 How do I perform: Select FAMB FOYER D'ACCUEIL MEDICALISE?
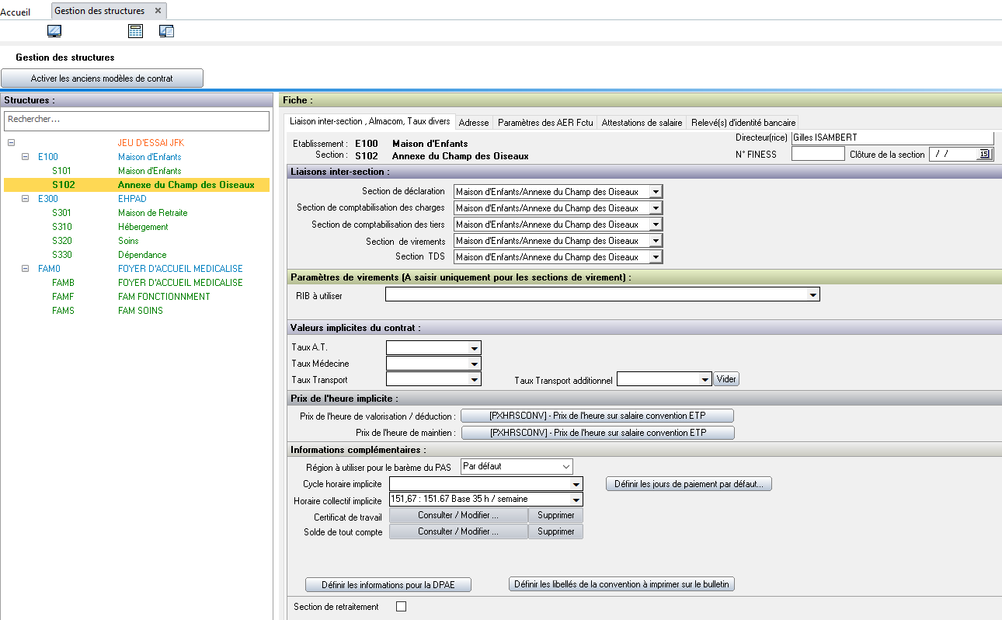coord(137,283)
